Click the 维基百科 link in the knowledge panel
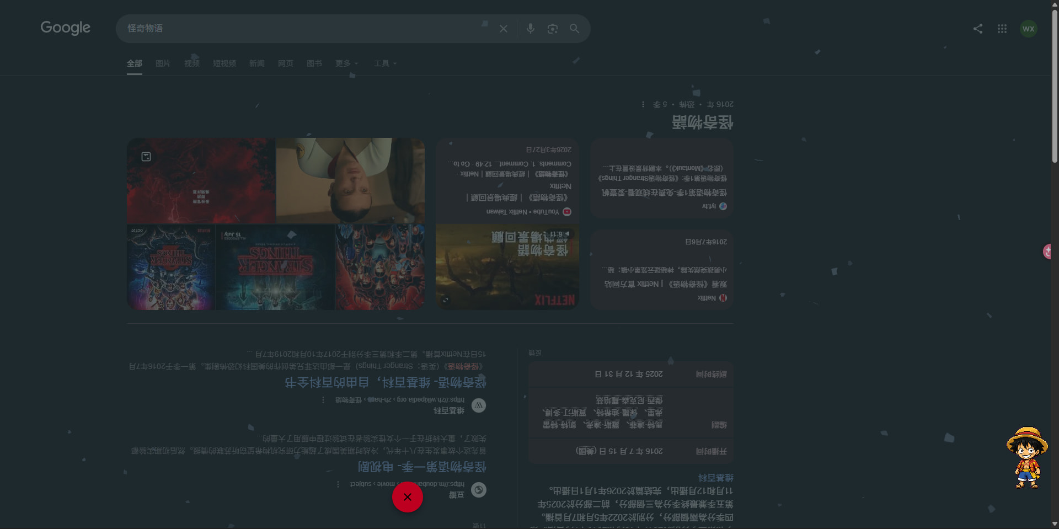 pos(715,478)
